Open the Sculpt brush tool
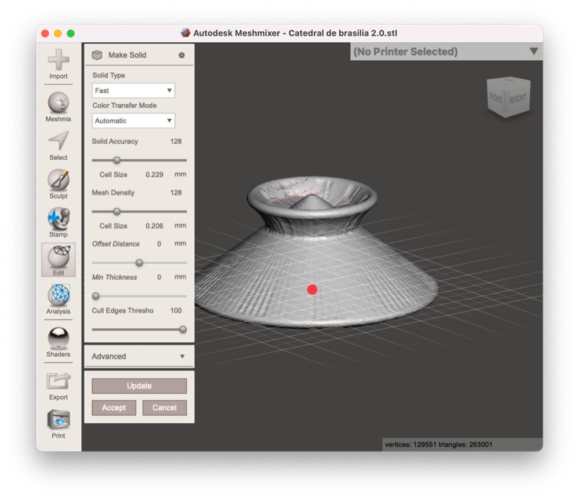Viewport: 579px width, 499px height. (58, 184)
